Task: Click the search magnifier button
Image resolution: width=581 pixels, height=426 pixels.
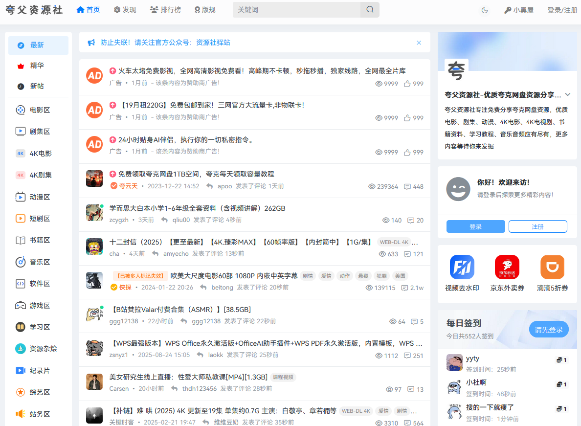Action: pyautogui.click(x=370, y=10)
